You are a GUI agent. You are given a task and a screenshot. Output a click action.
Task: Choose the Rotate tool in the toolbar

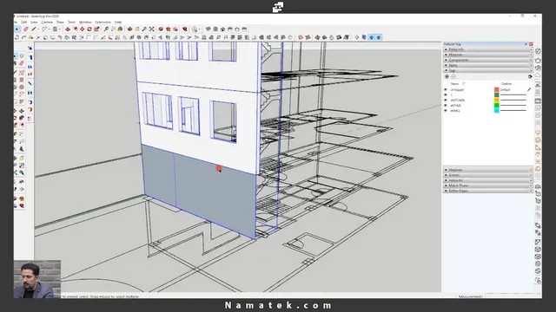coord(89,29)
